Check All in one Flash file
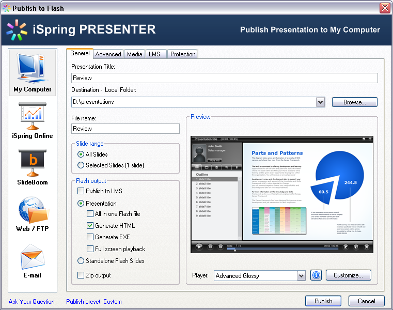Screen dimensions: 393x310 click(x=90, y=214)
